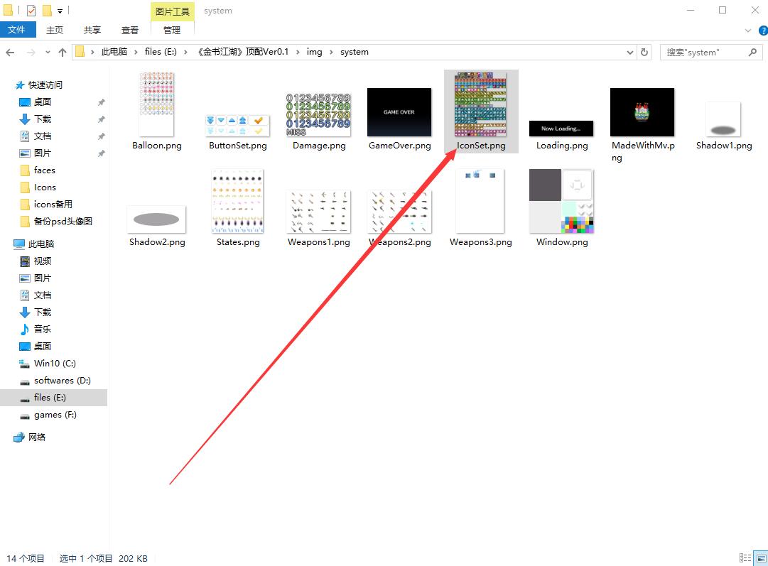This screenshot has width=768, height=566.
Task: Open Explorer help icon
Action: click(x=762, y=31)
